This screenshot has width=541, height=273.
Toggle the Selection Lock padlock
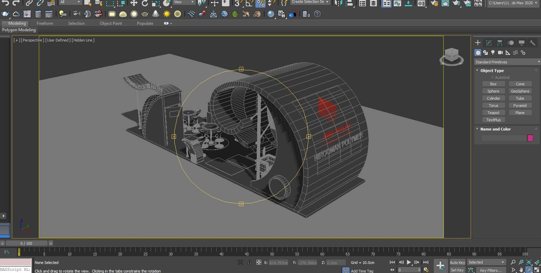click(249, 262)
